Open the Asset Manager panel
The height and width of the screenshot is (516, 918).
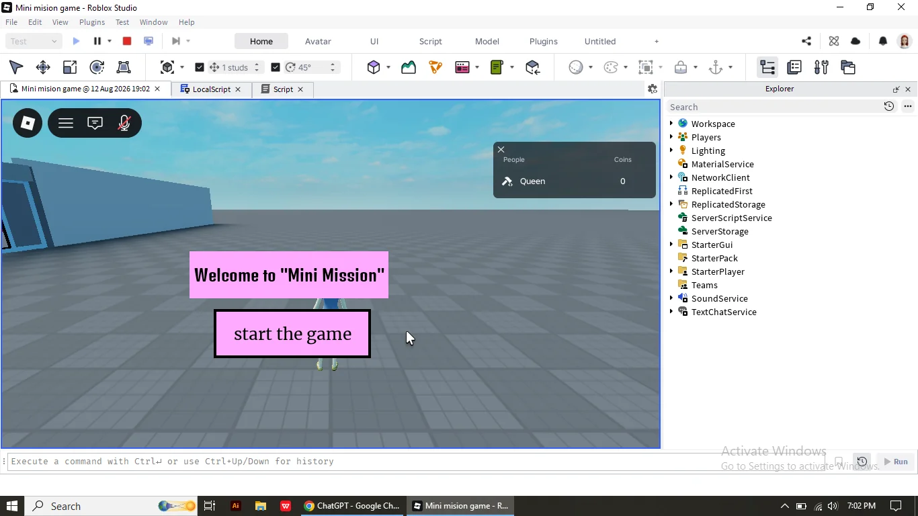(x=848, y=67)
